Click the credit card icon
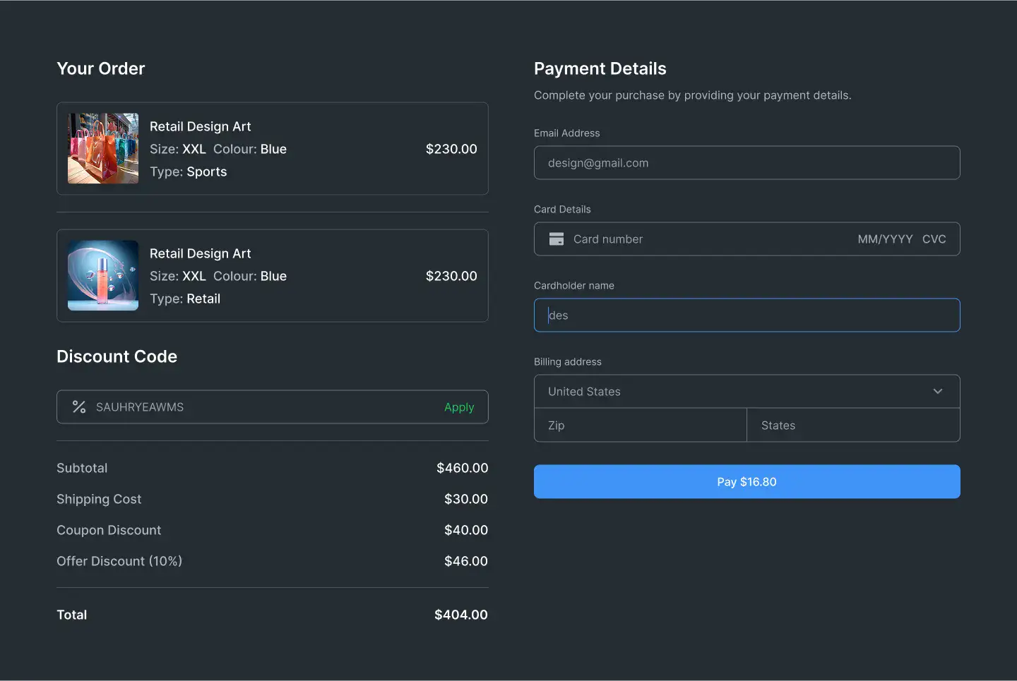This screenshot has height=681, width=1017. (x=557, y=239)
